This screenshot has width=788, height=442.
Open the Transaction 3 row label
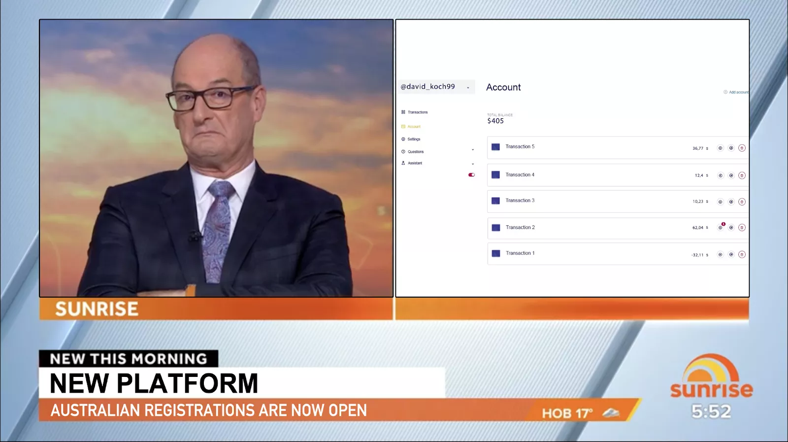tap(520, 201)
